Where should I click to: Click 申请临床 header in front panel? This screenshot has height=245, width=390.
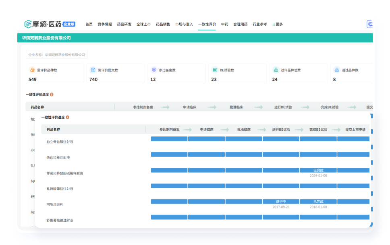pyautogui.click(x=207, y=130)
